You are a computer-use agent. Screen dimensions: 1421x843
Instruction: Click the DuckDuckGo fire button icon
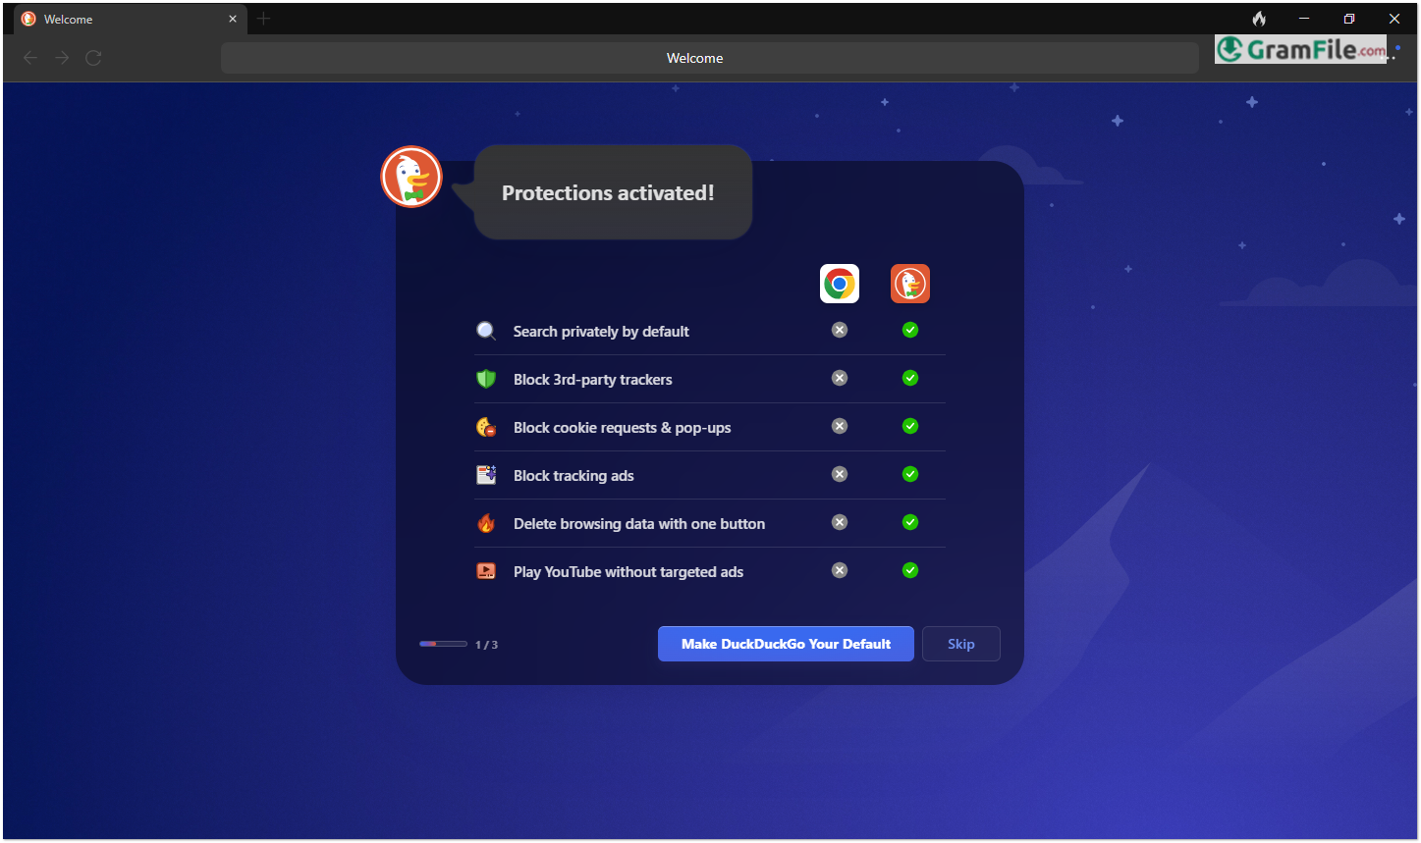click(x=1259, y=19)
